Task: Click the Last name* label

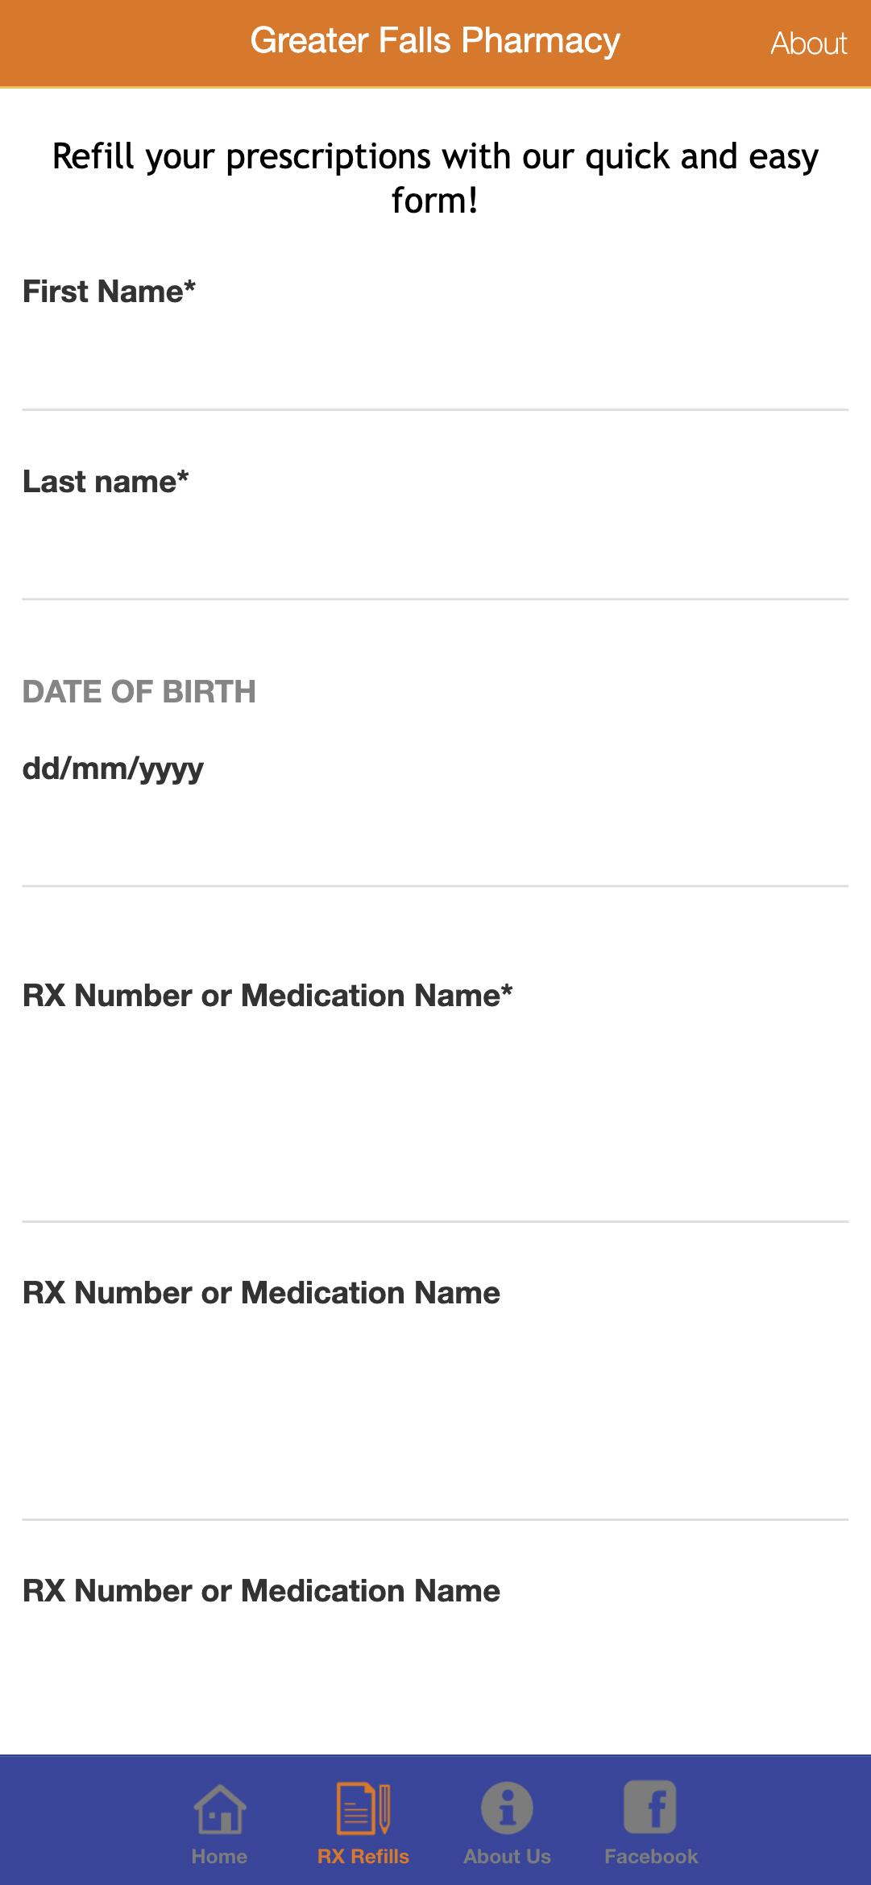Action: [106, 482]
